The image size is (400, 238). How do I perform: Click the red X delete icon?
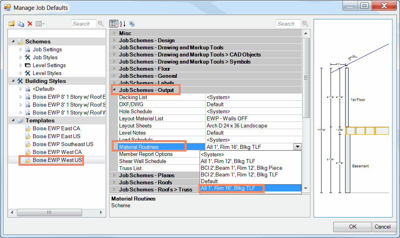[x=30, y=24]
